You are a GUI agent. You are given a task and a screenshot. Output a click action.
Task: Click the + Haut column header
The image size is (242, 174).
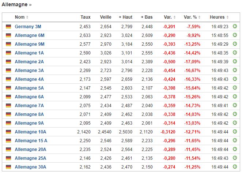coord(125,17)
